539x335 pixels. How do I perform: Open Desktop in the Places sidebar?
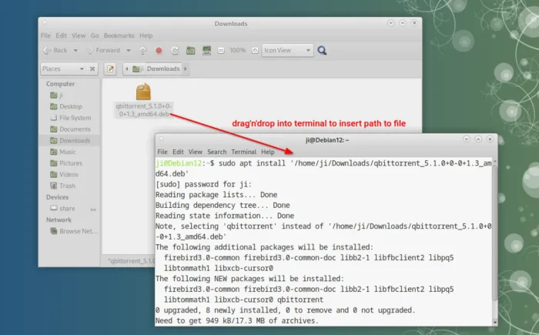(66, 106)
